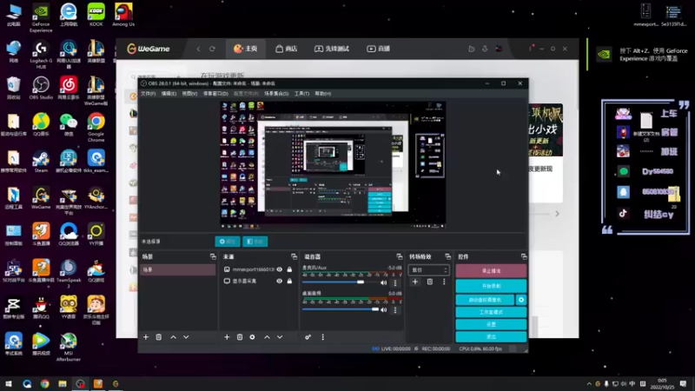Image resolution: width=695 pixels, height=391 pixels.
Task: Open the Windows Start button
Action: click(8, 384)
